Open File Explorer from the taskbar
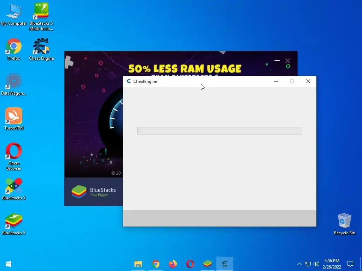362x271 pixels. [x=138, y=264]
